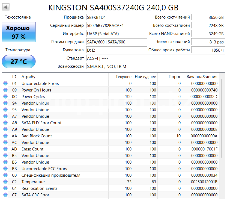
Task: Click the status orb beside Bad Block Count
Action: tap(5, 136)
